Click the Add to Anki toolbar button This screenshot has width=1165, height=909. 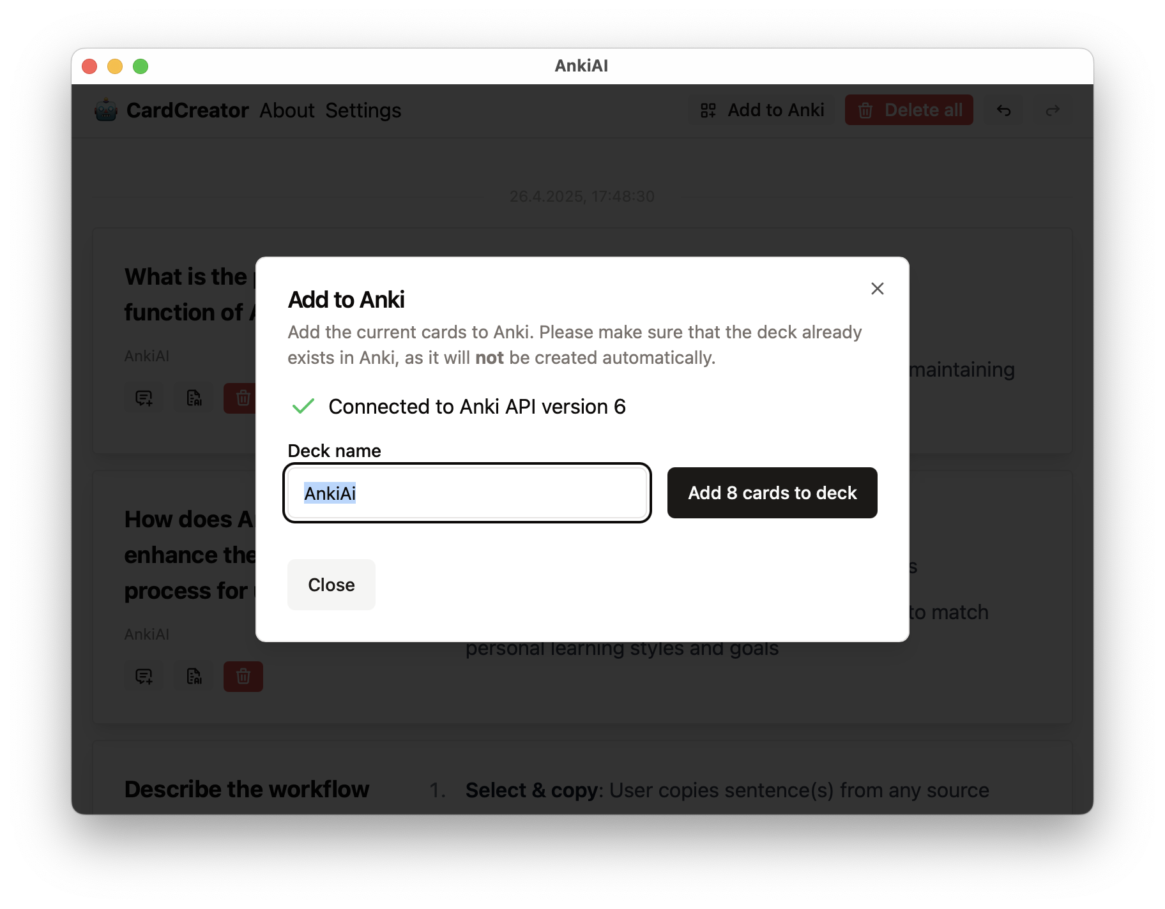pos(762,110)
